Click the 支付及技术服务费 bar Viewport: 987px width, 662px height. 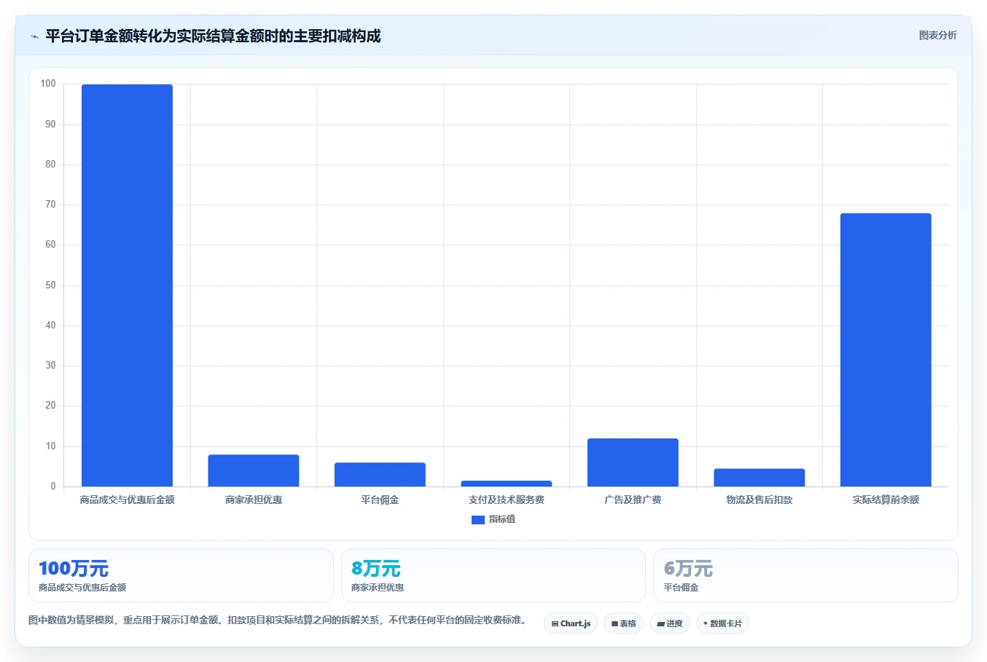[507, 484]
